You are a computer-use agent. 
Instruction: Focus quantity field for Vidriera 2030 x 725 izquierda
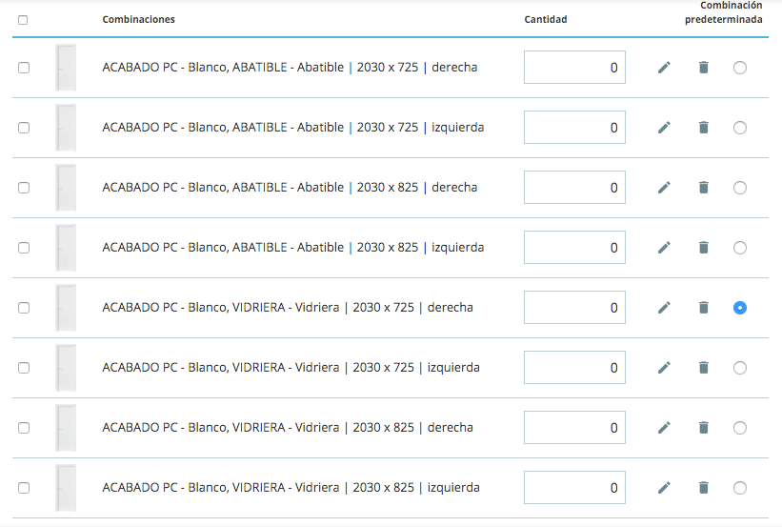[x=574, y=367]
